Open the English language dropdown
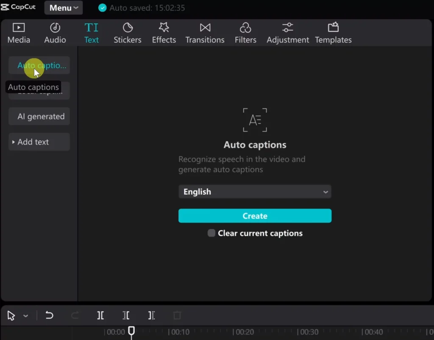This screenshot has width=434, height=340. [255, 192]
